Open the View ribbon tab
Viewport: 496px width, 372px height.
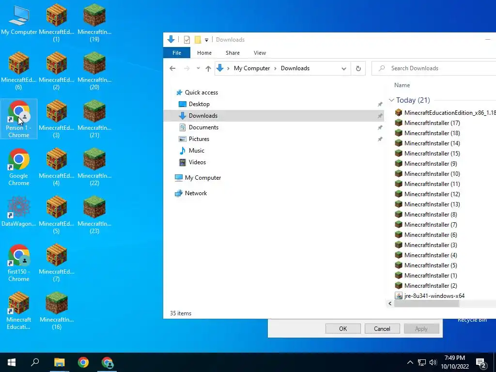pyautogui.click(x=260, y=53)
